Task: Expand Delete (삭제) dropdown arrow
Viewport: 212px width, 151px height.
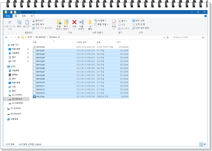Action: pyautogui.click(x=74, y=29)
